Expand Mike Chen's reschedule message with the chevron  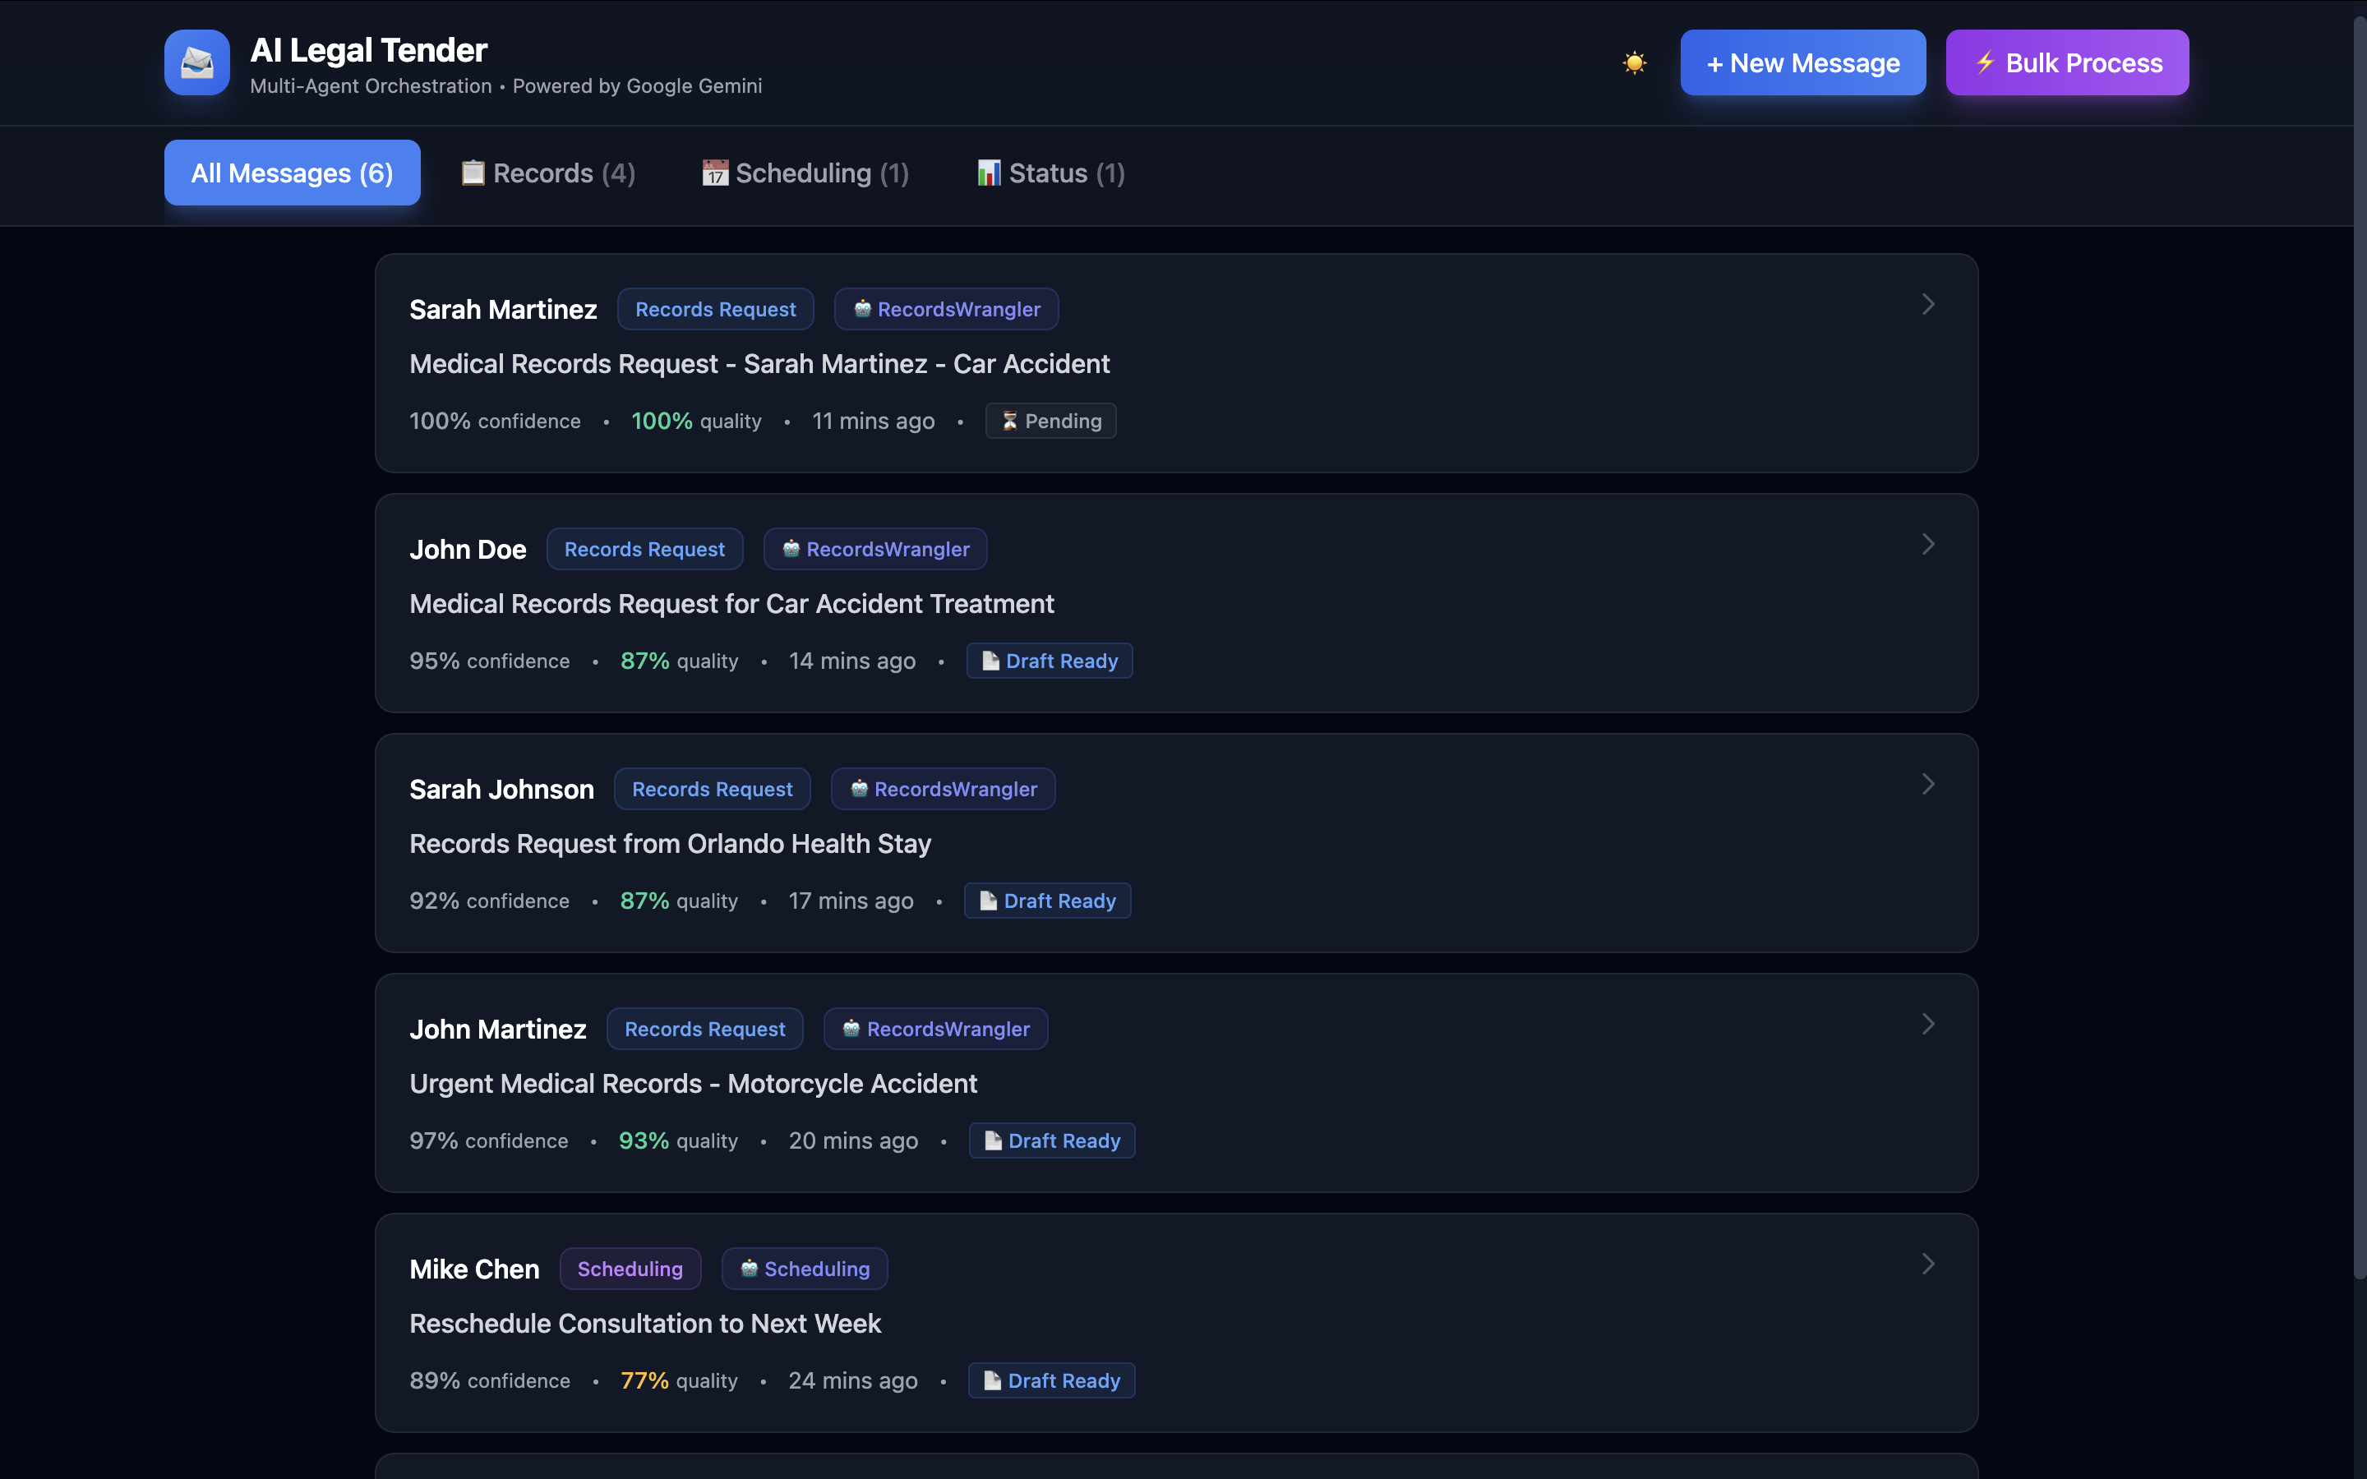click(x=1928, y=1264)
